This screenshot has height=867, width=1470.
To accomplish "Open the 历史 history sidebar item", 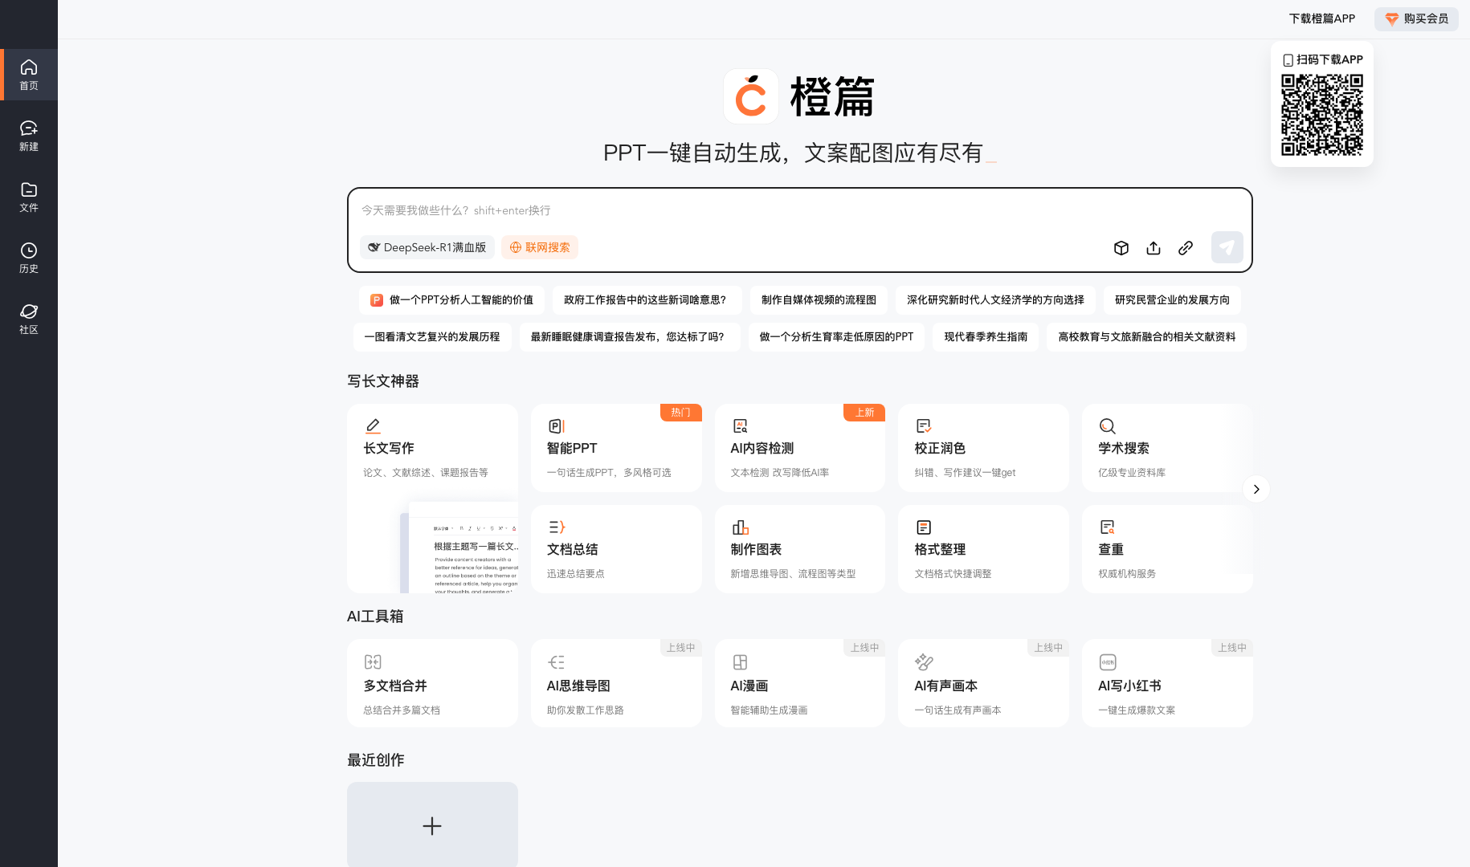I will pyautogui.click(x=29, y=258).
